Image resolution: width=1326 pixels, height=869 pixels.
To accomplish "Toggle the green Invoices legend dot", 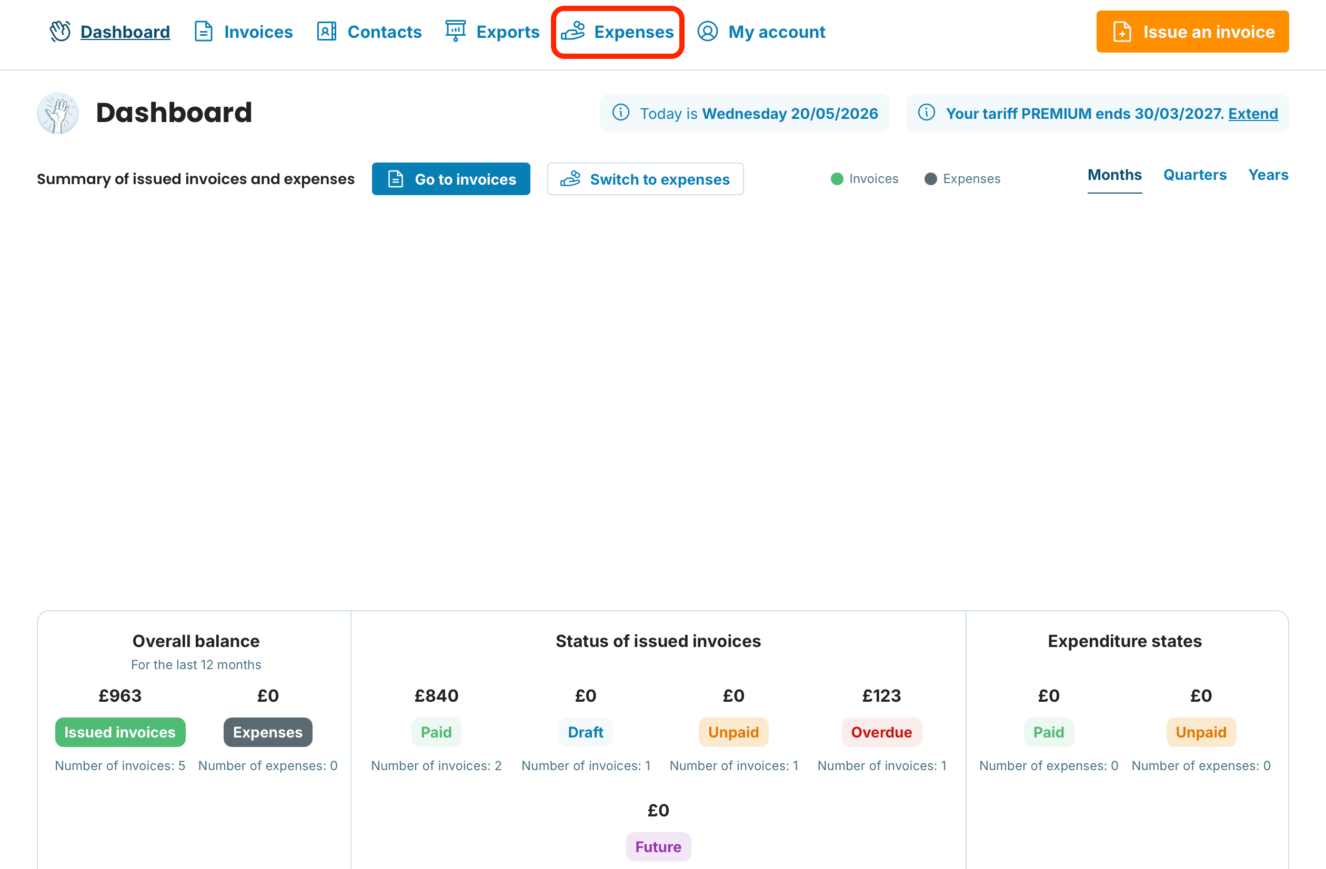I will (837, 179).
